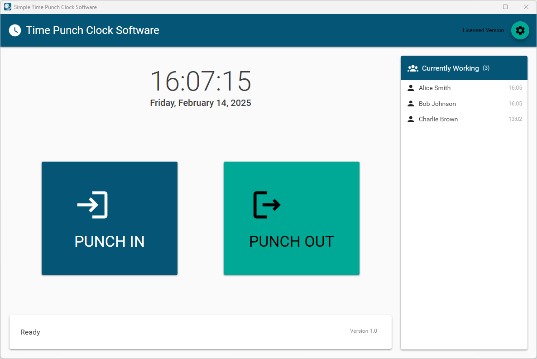Click the person icon beside Bob Johnson
This screenshot has width=537, height=359.
[x=411, y=103]
